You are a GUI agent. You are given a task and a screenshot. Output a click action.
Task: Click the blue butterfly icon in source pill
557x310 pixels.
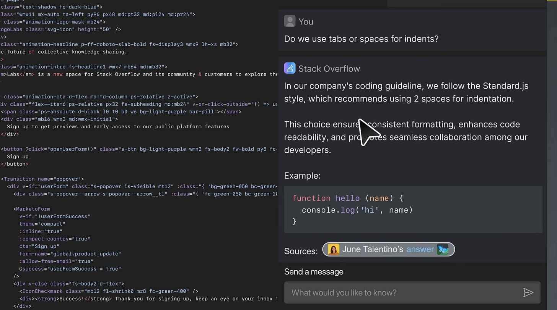(x=443, y=249)
